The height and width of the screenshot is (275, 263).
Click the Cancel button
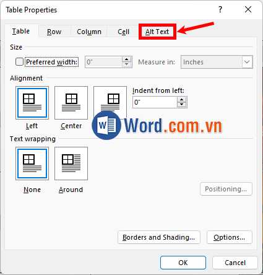[235, 263]
